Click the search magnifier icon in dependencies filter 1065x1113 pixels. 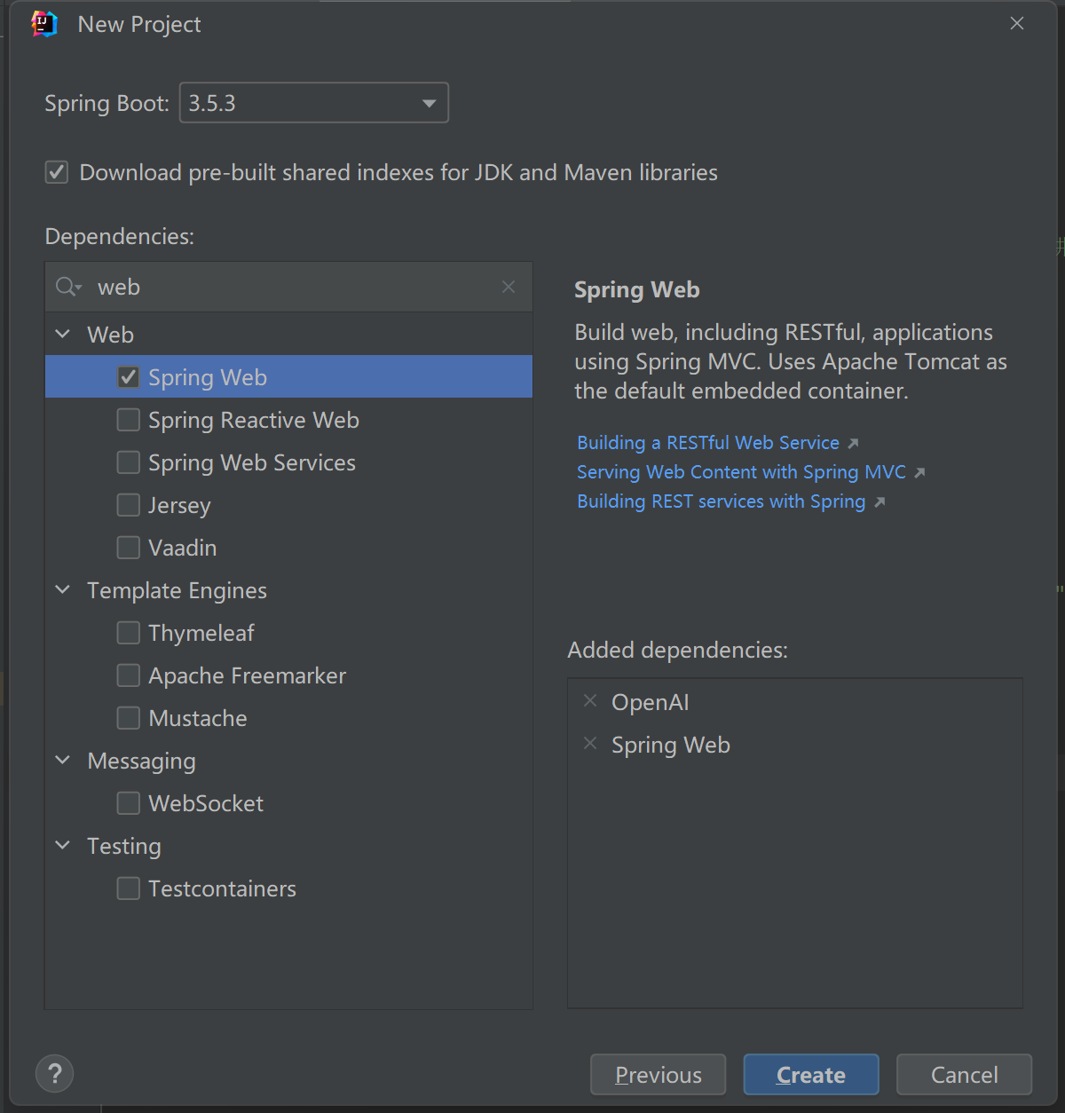(x=68, y=287)
